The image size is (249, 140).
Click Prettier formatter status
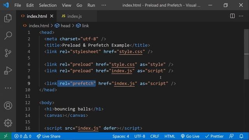click(x=214, y=136)
